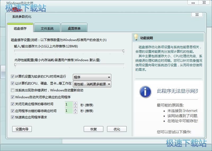The width and height of the screenshot is (212, 151).
Task: Click the 您可以尝试以下操作 text
Action: tap(174, 132)
